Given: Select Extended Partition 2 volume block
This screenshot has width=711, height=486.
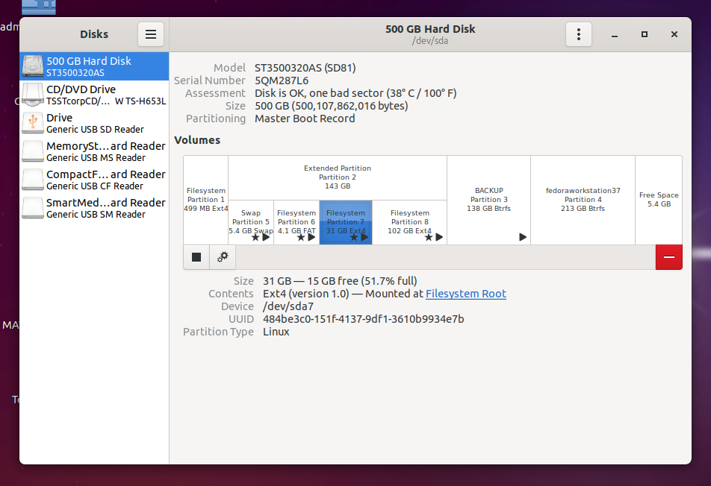Looking at the screenshot, I should click(x=338, y=177).
